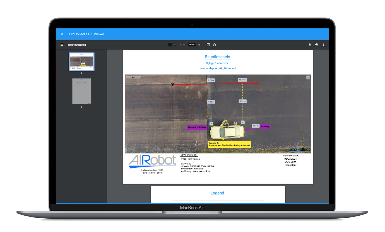Click the fit to page icon
This screenshot has height=232, width=385.
pyautogui.click(x=208, y=45)
